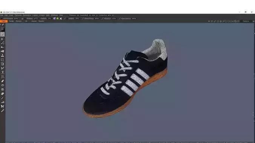Click the green sphere icon in top toolbar
Screen dimensions: 255x143
(x=58, y=18)
